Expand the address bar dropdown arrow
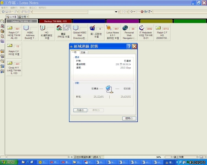207x165 pixels. coord(116,12)
